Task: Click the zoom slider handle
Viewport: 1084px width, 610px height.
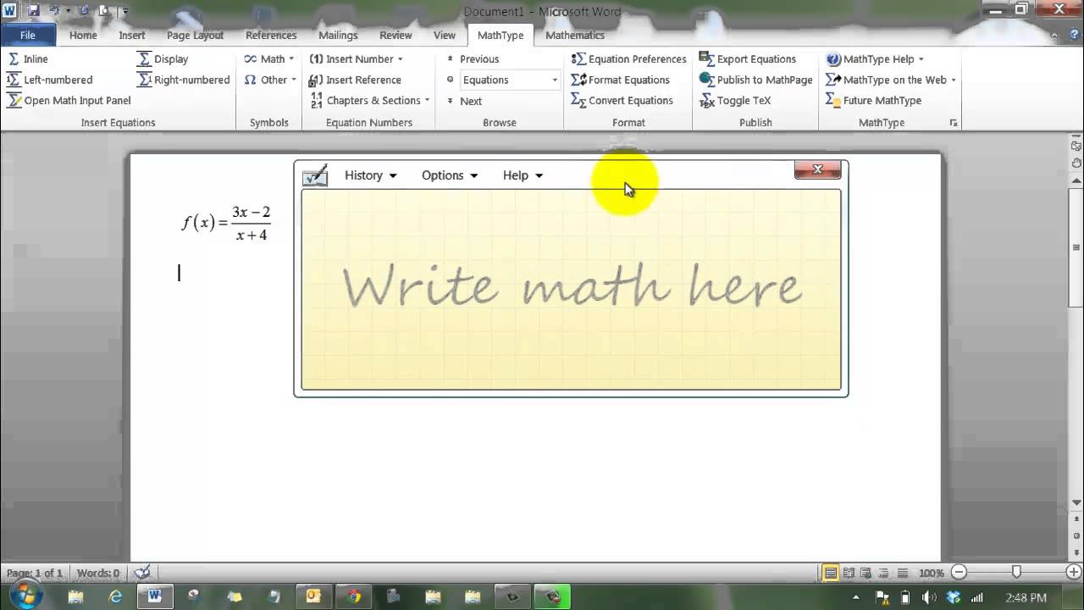Action: coord(1016,573)
